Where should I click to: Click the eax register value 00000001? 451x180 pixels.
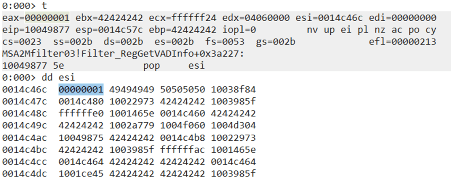coord(47,18)
